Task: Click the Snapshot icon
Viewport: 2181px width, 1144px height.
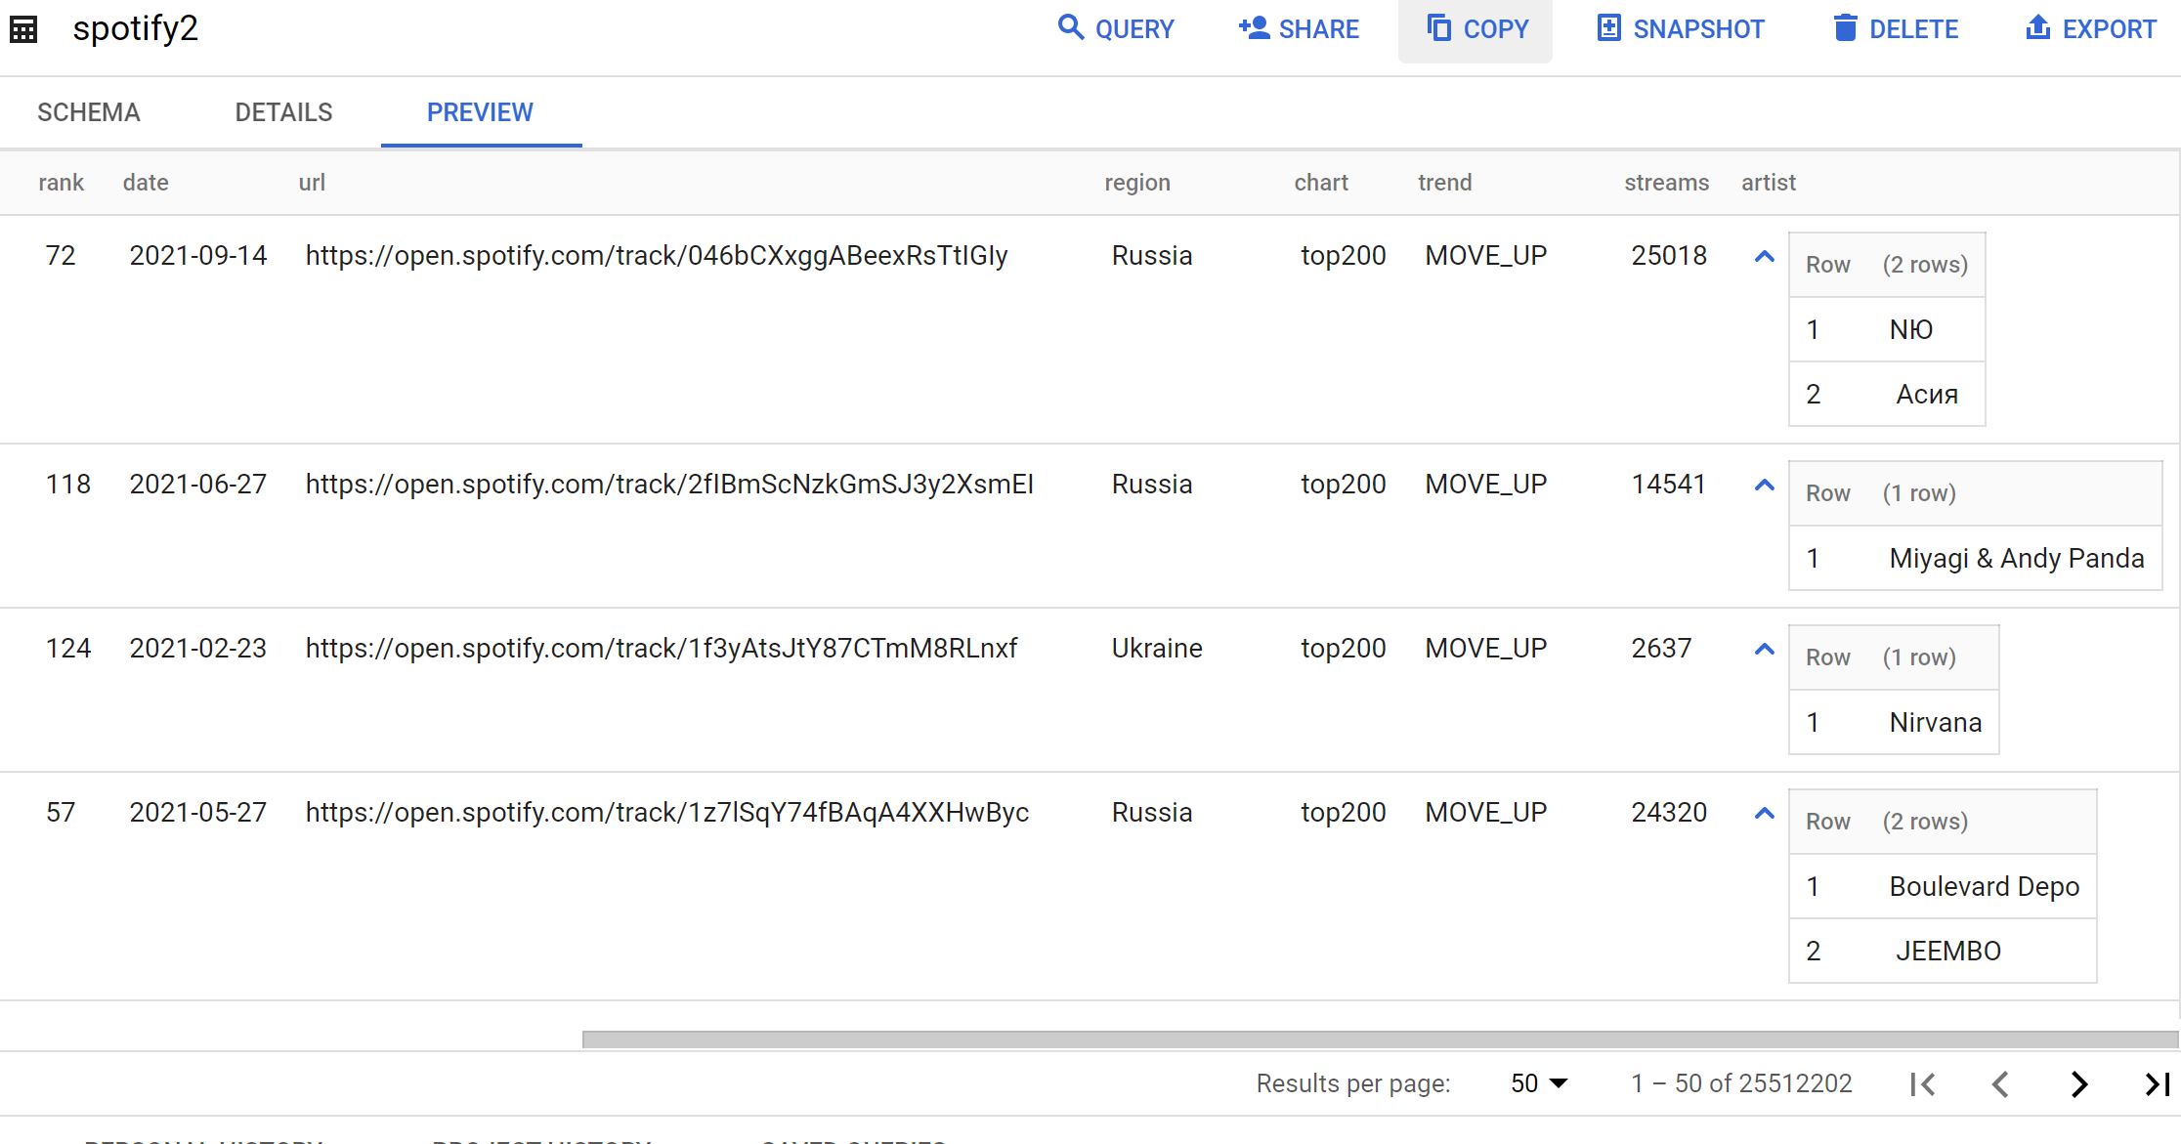Action: coord(1608,27)
